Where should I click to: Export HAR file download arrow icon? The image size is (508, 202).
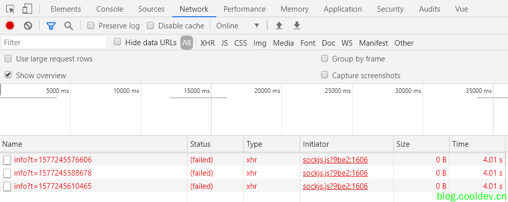(x=297, y=25)
